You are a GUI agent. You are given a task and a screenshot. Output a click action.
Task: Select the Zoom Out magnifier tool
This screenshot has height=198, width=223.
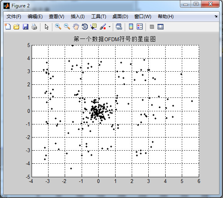click(67, 27)
